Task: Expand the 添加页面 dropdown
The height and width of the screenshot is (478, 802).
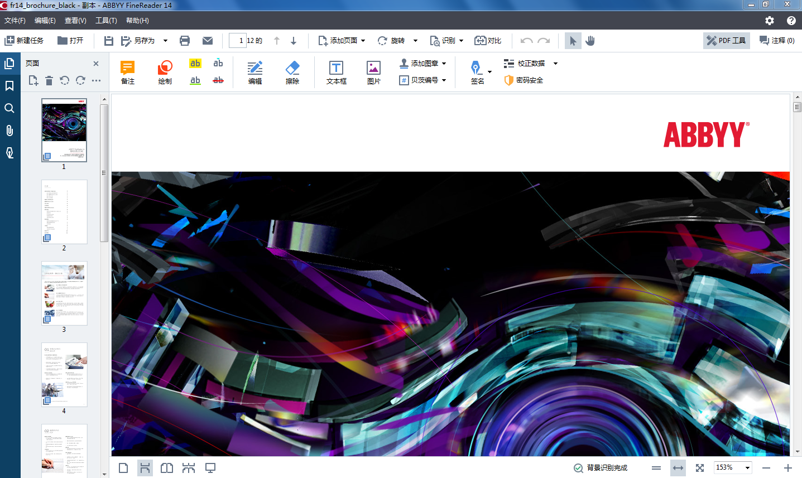Action: click(363, 41)
